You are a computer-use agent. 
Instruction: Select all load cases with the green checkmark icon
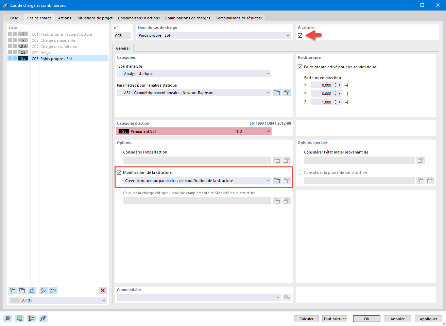tap(44, 290)
